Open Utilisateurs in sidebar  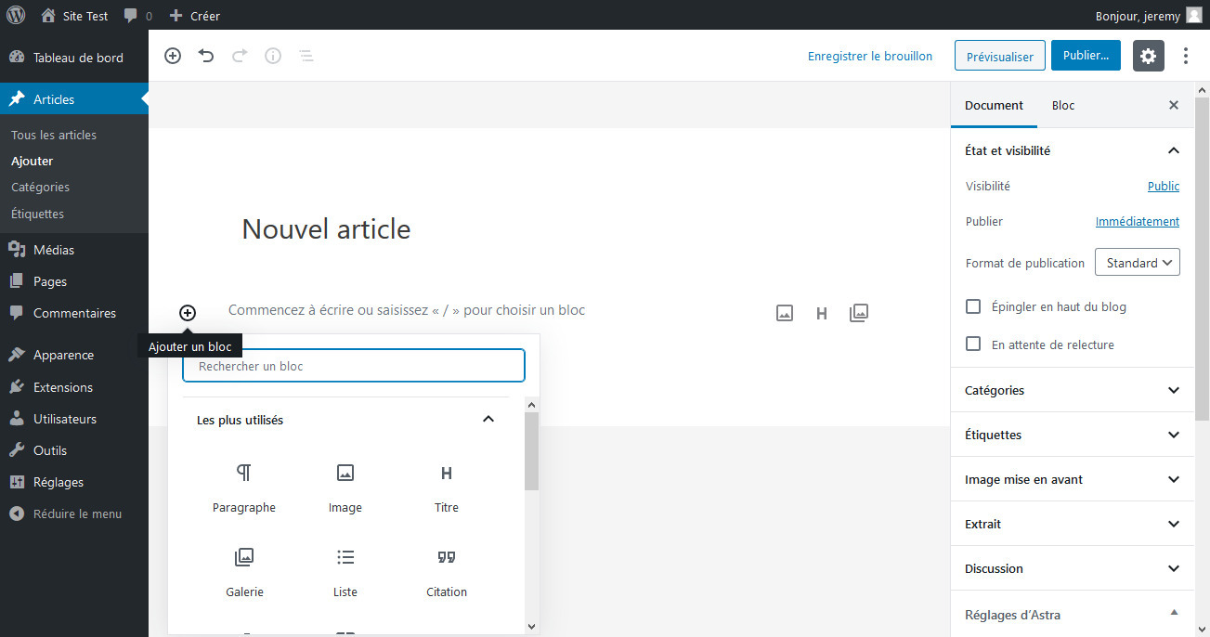(x=74, y=419)
